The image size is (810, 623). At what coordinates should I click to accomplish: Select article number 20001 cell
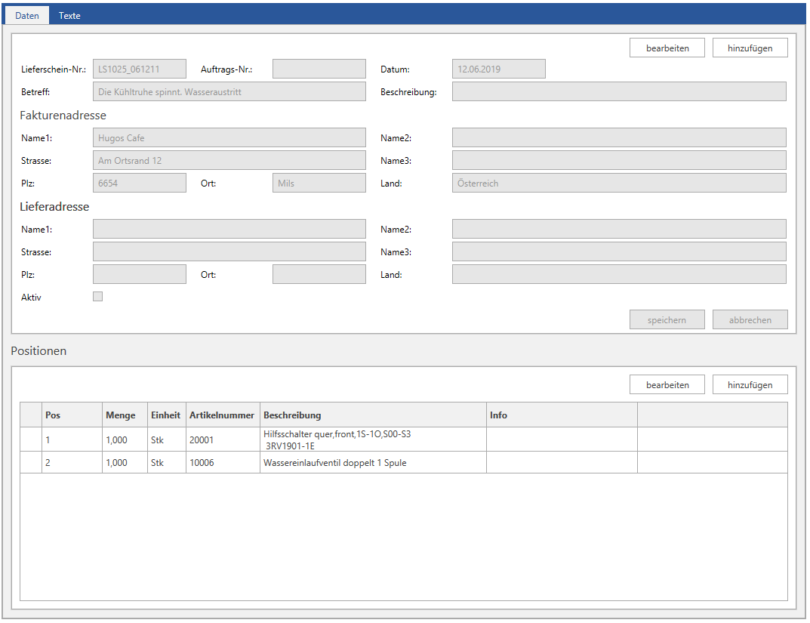(223, 439)
